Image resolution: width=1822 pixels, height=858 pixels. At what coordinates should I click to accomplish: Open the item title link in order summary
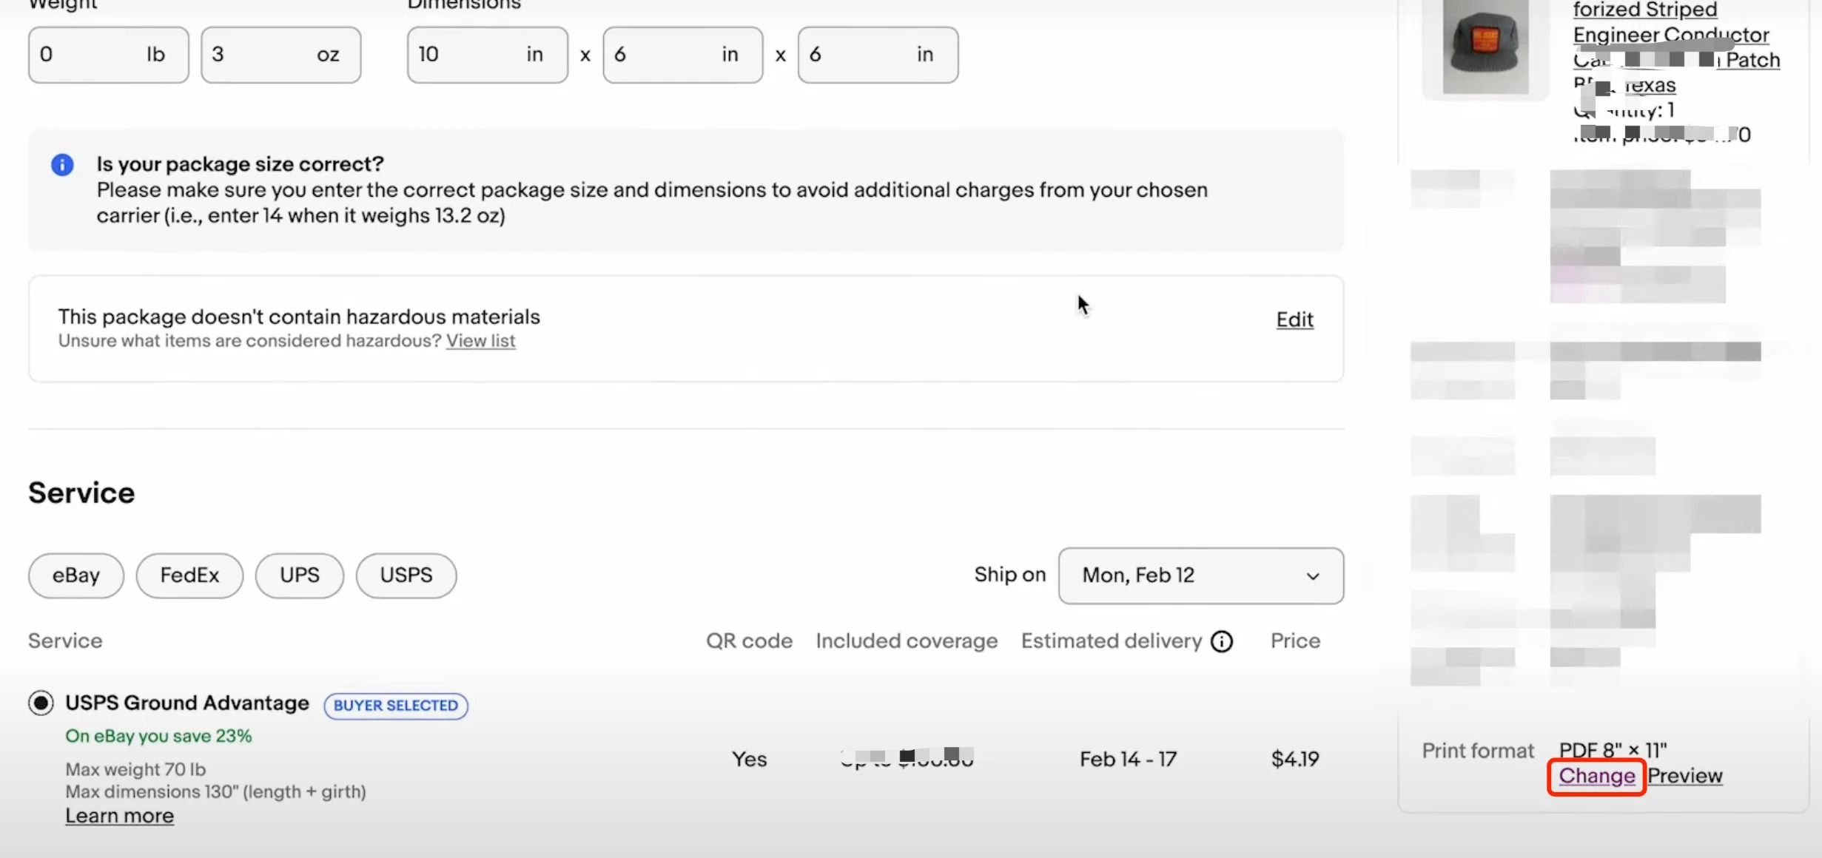tap(1670, 35)
